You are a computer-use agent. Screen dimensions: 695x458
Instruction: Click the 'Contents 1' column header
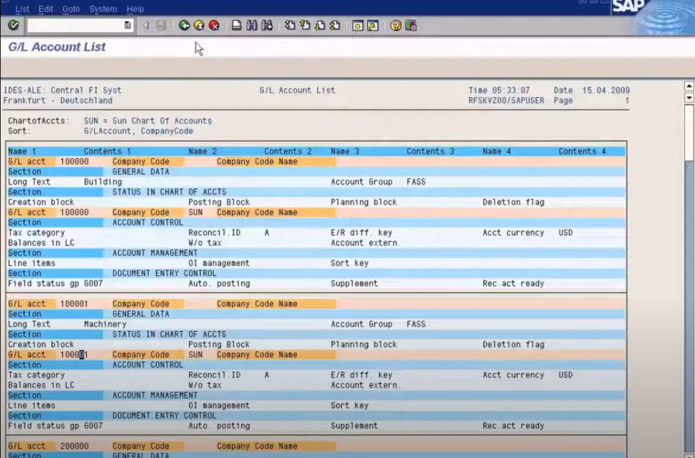click(x=107, y=151)
